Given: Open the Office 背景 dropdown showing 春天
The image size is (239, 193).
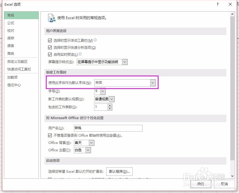Looking at the screenshot, I should [92, 143].
